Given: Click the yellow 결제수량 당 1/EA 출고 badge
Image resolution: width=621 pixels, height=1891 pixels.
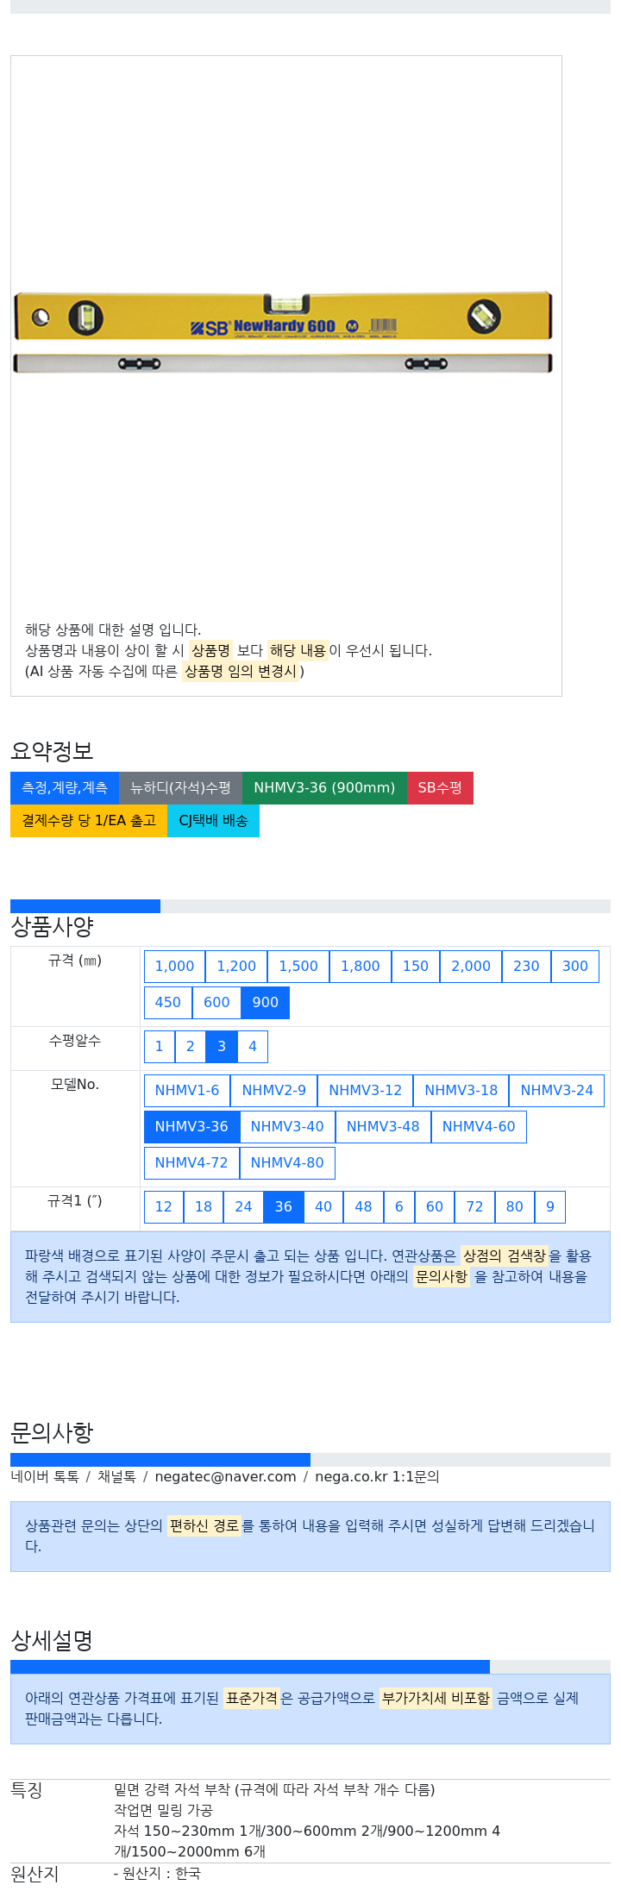Looking at the screenshot, I should coord(89,820).
